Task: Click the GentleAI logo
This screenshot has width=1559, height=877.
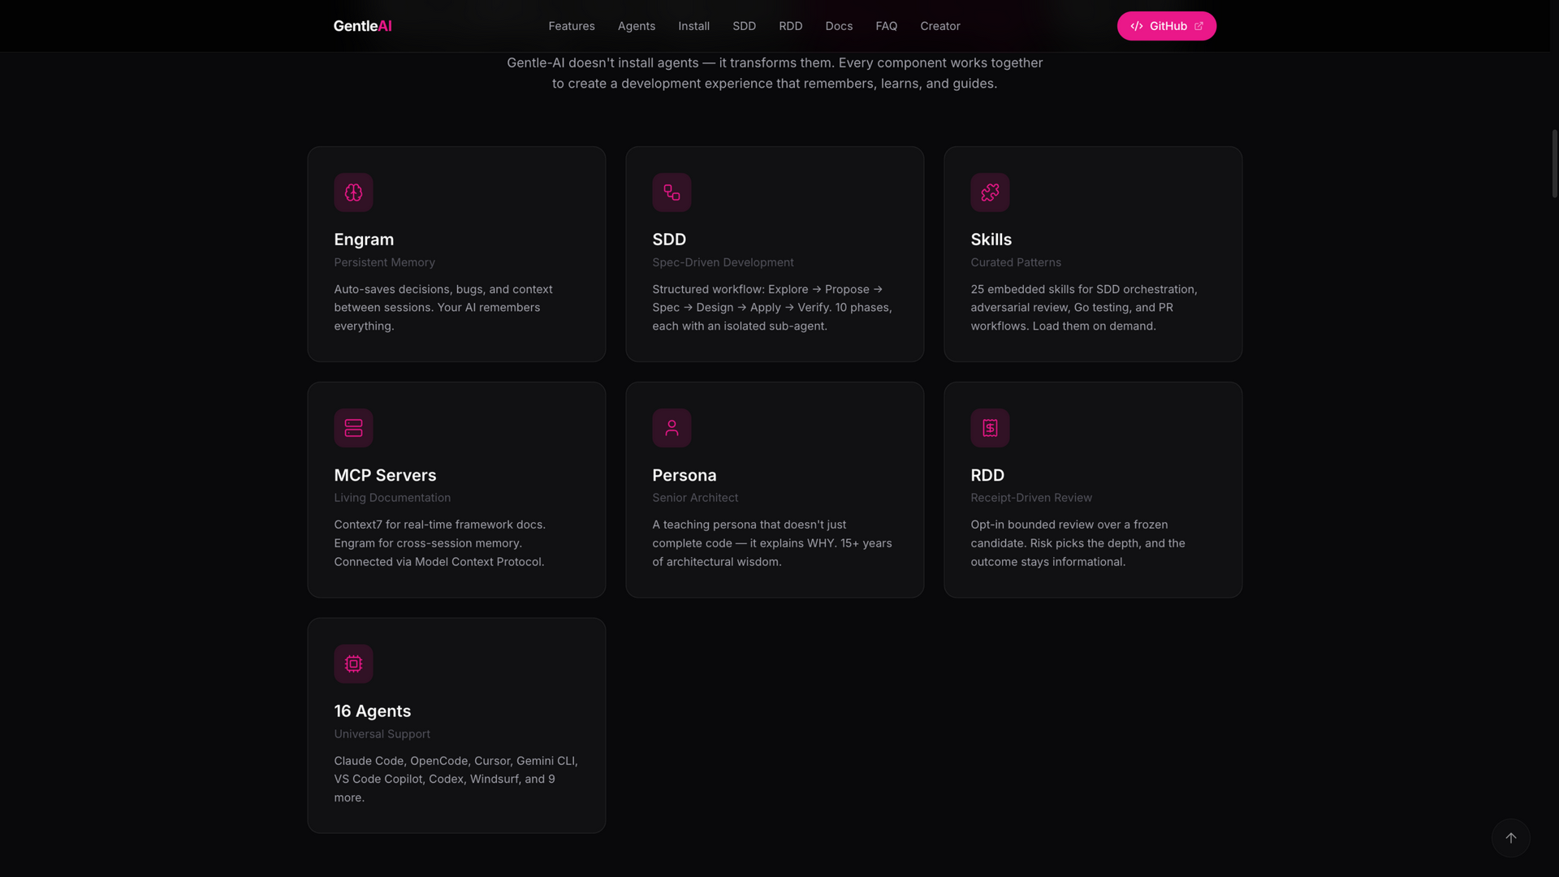Action: pyautogui.click(x=362, y=26)
